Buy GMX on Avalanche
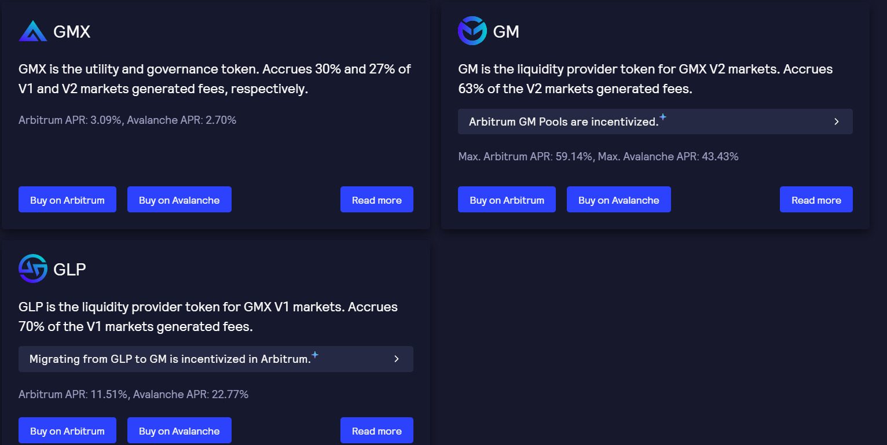887x445 pixels. 179,200
